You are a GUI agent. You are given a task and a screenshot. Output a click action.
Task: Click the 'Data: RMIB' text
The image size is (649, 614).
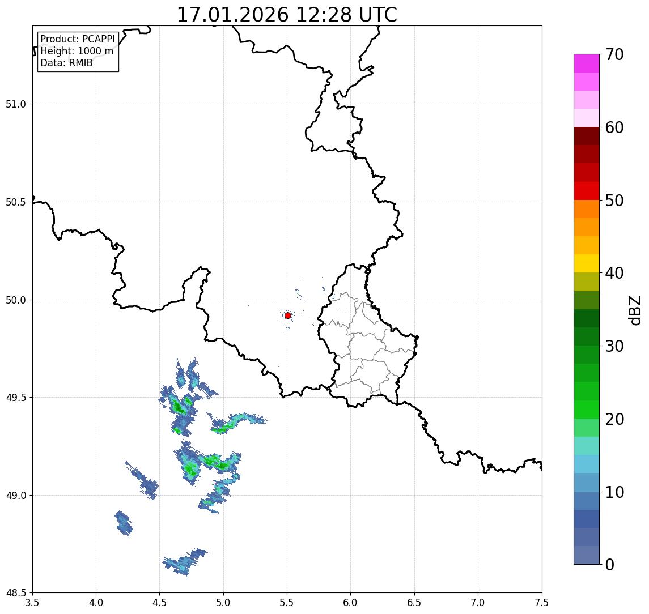[x=66, y=63]
